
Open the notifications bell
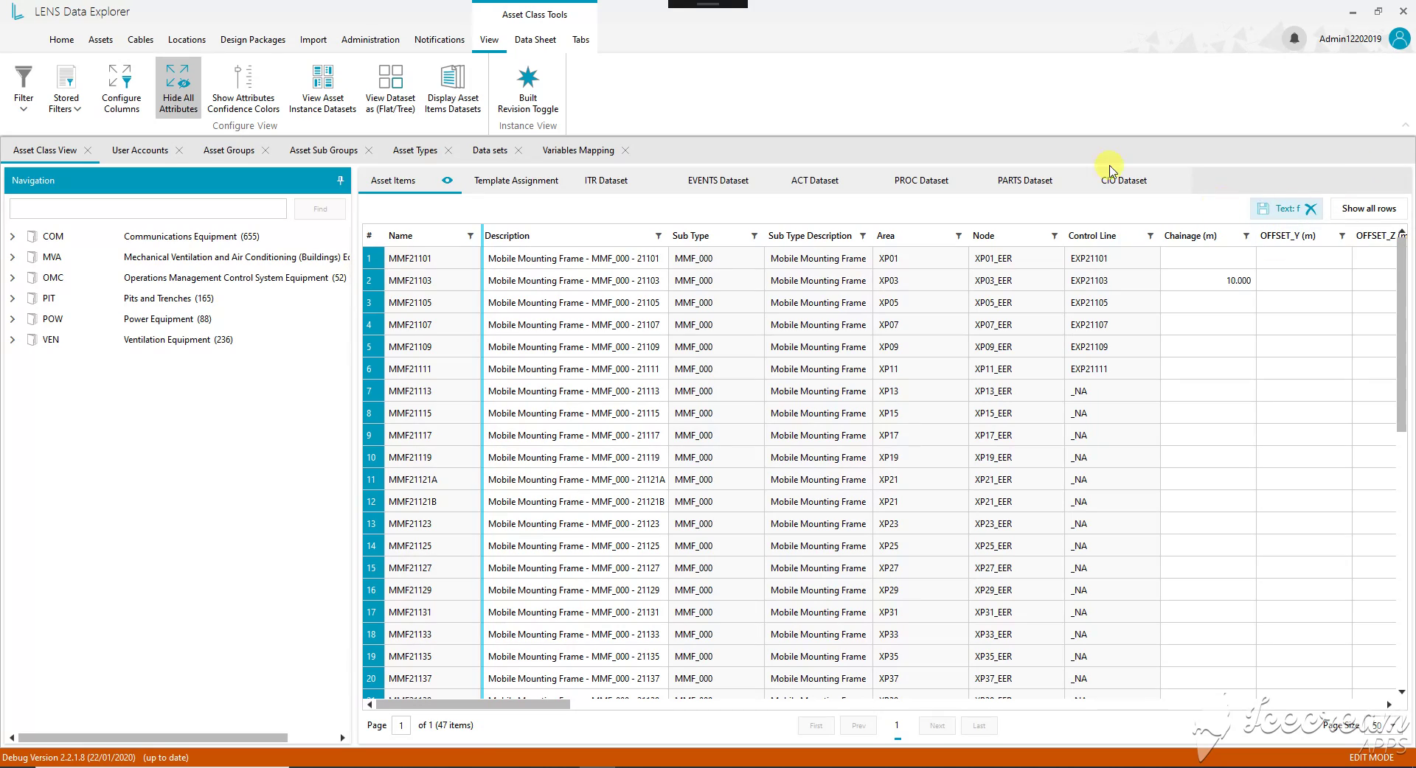1294,38
